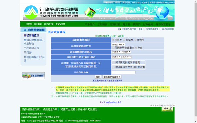Click the green recycling cube icon in banner
197x123 pixels.
click(90, 12)
